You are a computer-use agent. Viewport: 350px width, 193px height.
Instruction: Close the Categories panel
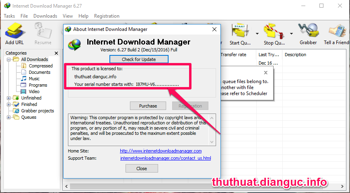click(x=56, y=53)
